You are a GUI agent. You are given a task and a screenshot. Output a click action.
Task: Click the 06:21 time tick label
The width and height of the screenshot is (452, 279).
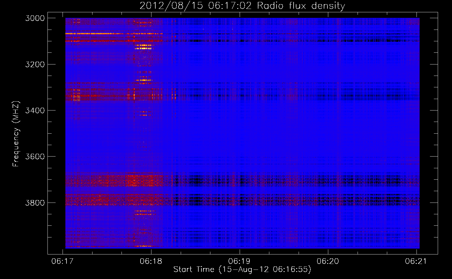416,261
